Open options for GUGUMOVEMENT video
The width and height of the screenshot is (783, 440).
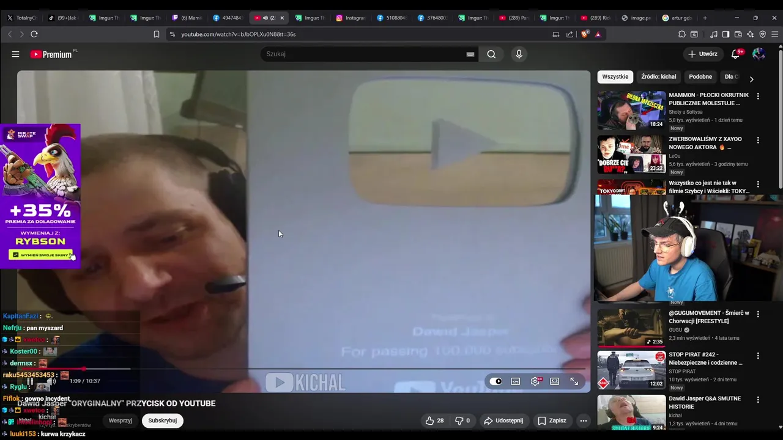(x=758, y=314)
